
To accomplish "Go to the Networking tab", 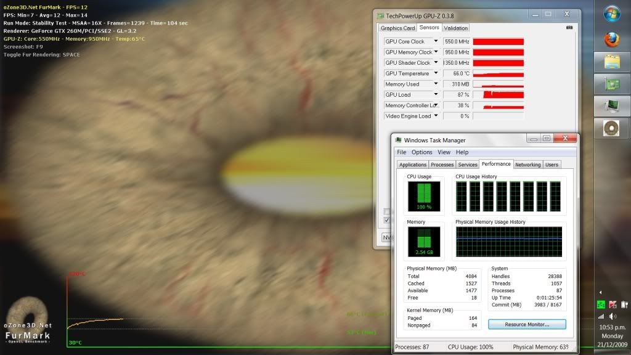I will point(527,165).
